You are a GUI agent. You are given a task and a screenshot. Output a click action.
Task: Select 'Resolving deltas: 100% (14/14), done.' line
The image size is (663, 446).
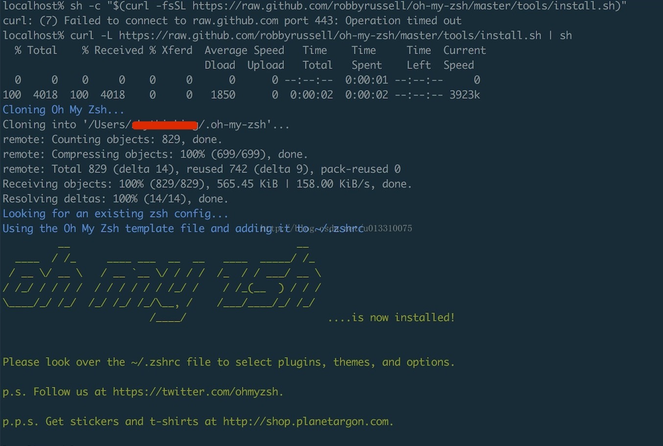tap(116, 199)
